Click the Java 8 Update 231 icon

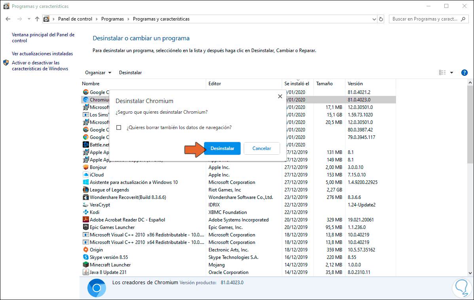(x=85, y=272)
